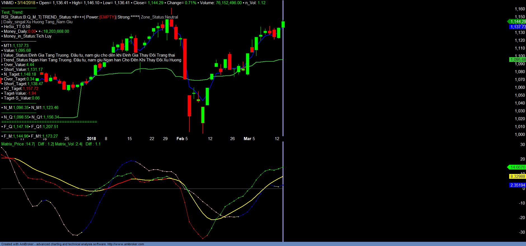Select the yellow 8.32988 indicator value tag

[518, 177]
